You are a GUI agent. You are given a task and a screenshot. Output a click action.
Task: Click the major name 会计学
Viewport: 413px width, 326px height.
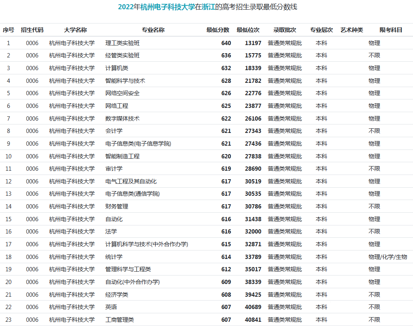[114, 131]
